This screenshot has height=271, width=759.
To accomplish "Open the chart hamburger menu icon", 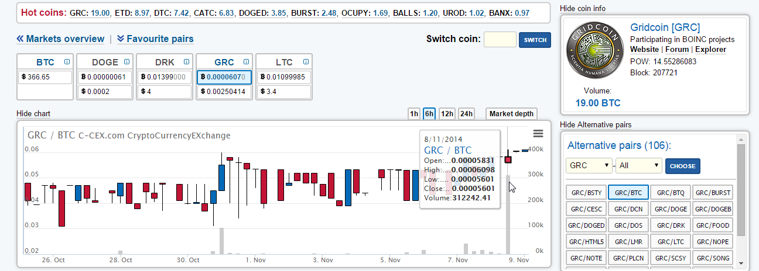I will tap(538, 134).
